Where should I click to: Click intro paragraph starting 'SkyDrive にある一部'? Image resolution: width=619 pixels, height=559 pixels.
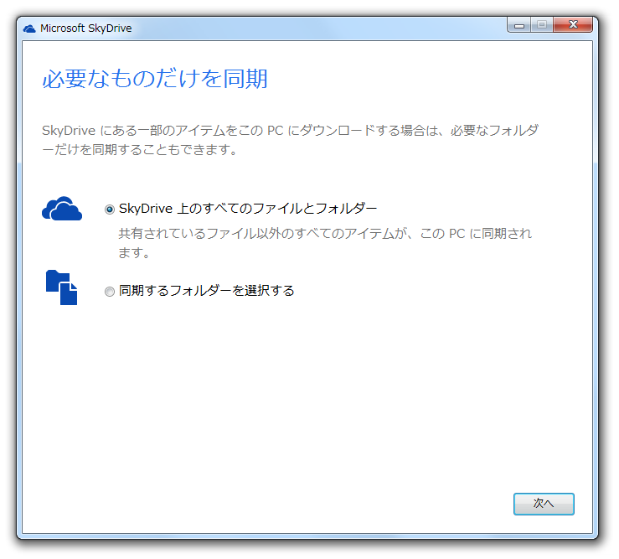tap(290, 139)
